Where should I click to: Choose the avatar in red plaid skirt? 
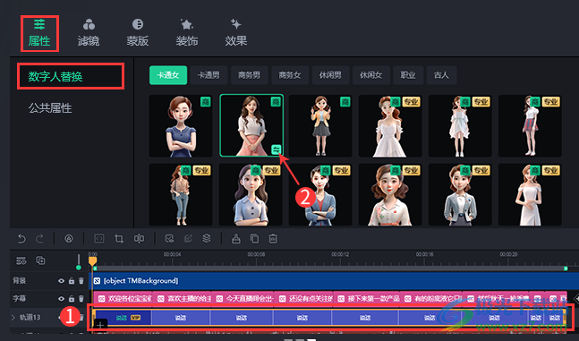pos(530,126)
